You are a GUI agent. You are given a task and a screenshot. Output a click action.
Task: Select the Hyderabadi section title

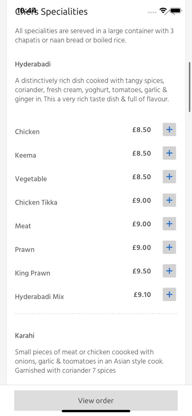click(33, 64)
